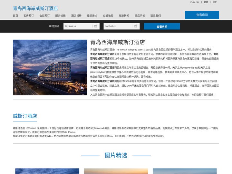Open the check-out date calendar icon
Screen dimensions: 232x174
(136, 26)
